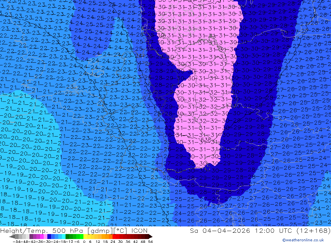Click the '0' value on the legend scale
331x243 pixels.
(x=84, y=242)
